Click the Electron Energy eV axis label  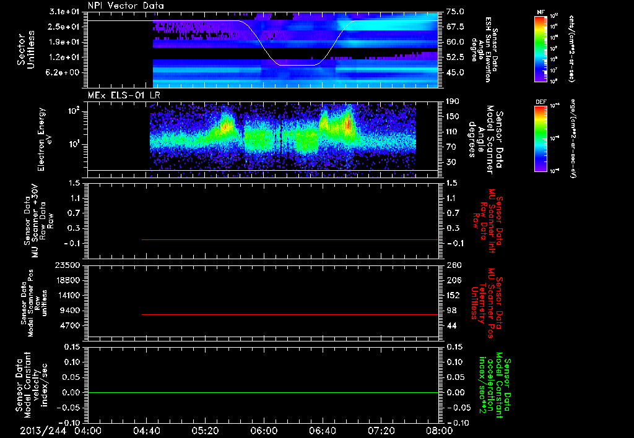coord(45,139)
